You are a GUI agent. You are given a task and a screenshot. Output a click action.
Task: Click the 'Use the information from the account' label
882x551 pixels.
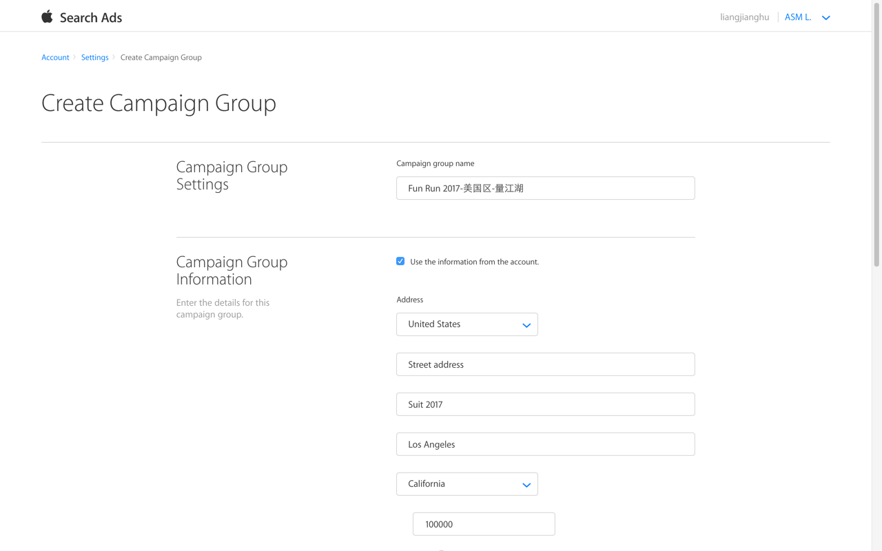point(474,262)
